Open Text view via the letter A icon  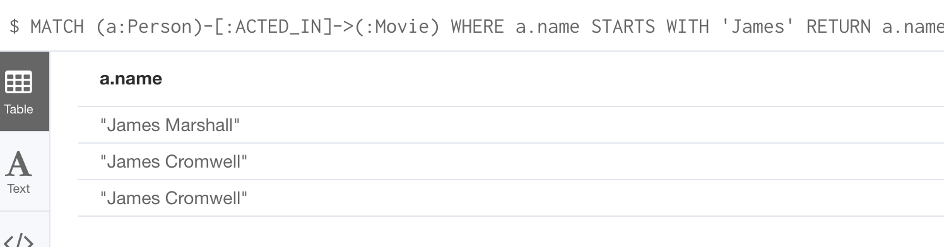pyautogui.click(x=18, y=165)
